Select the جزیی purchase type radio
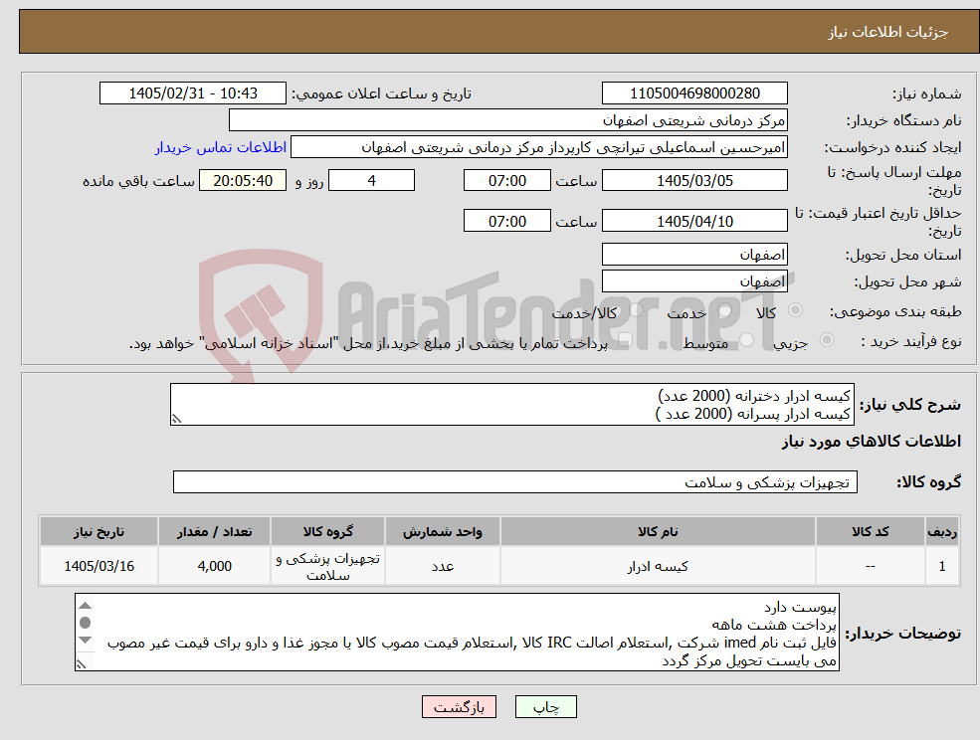The image size is (980, 740). coord(826,340)
